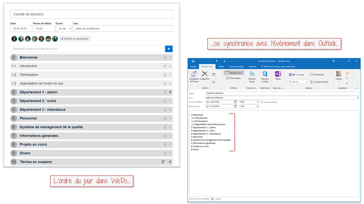
Task: Open the Classer dropdown arrow
Action: (x=339, y=82)
